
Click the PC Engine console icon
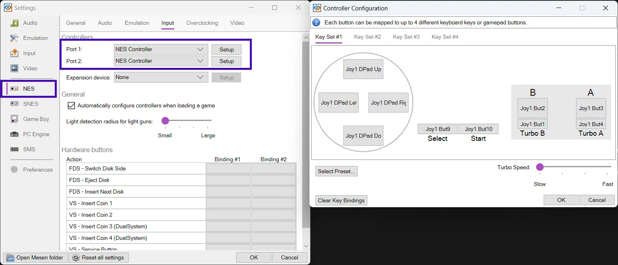14,134
